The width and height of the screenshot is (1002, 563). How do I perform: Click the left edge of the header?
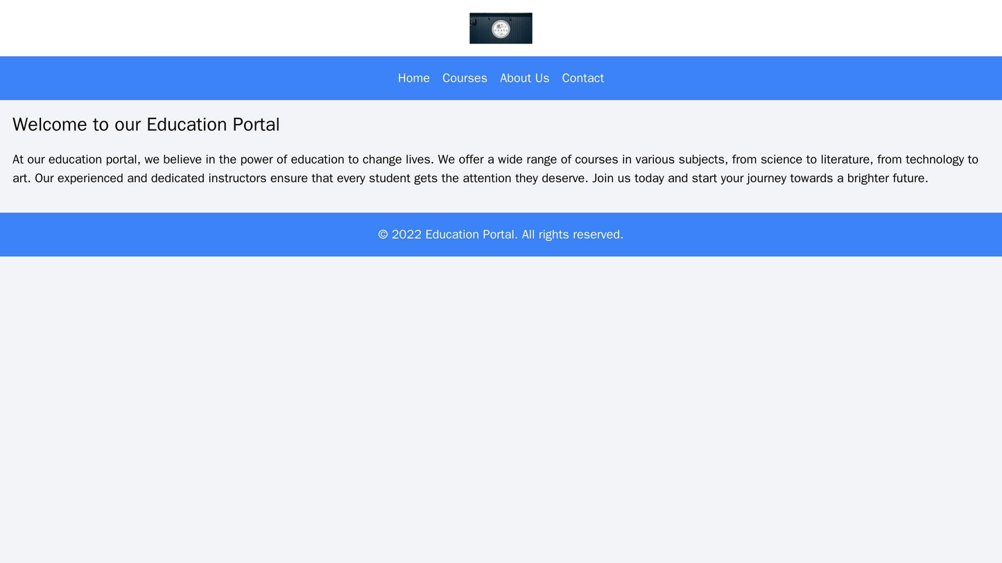coord(21,28)
